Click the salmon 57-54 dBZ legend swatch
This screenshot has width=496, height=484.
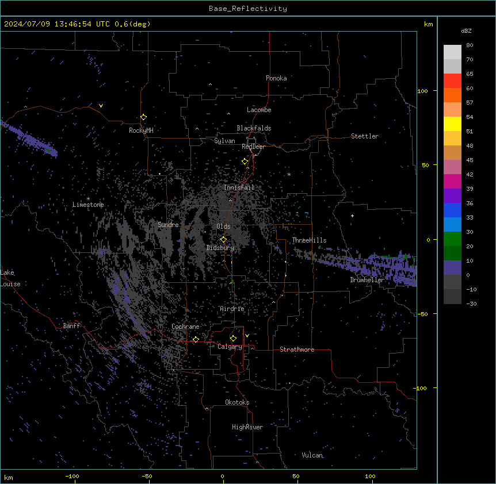[x=452, y=110]
